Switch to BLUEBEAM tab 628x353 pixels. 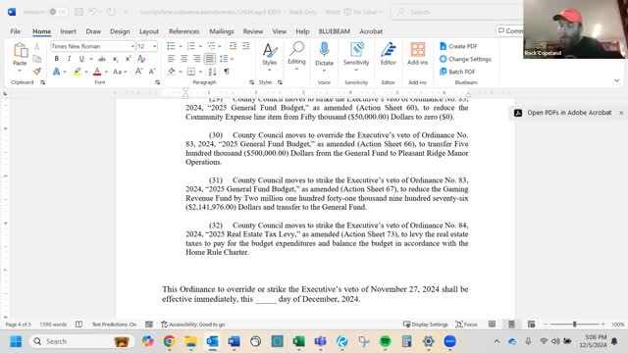coord(334,31)
